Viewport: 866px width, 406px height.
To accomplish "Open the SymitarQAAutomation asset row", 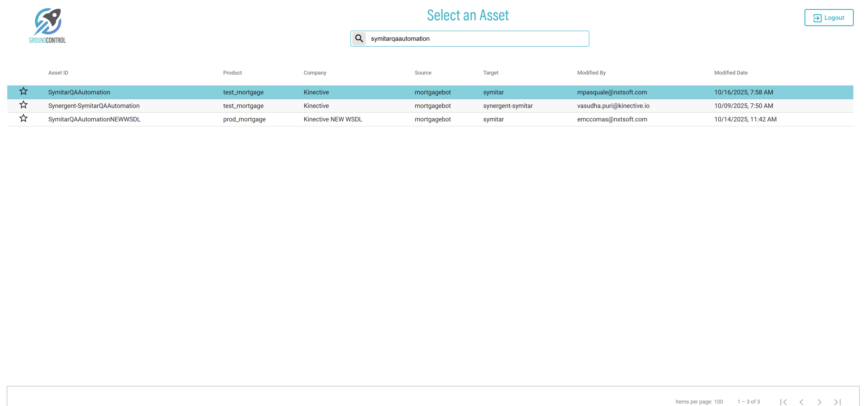I will (x=79, y=92).
